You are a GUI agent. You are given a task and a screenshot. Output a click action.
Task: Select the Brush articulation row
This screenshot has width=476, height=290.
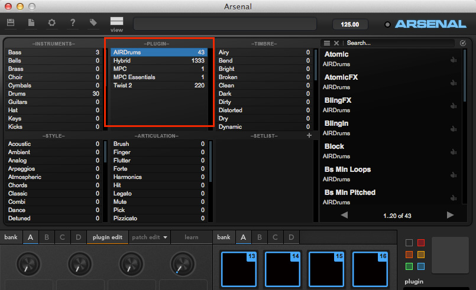(x=159, y=144)
